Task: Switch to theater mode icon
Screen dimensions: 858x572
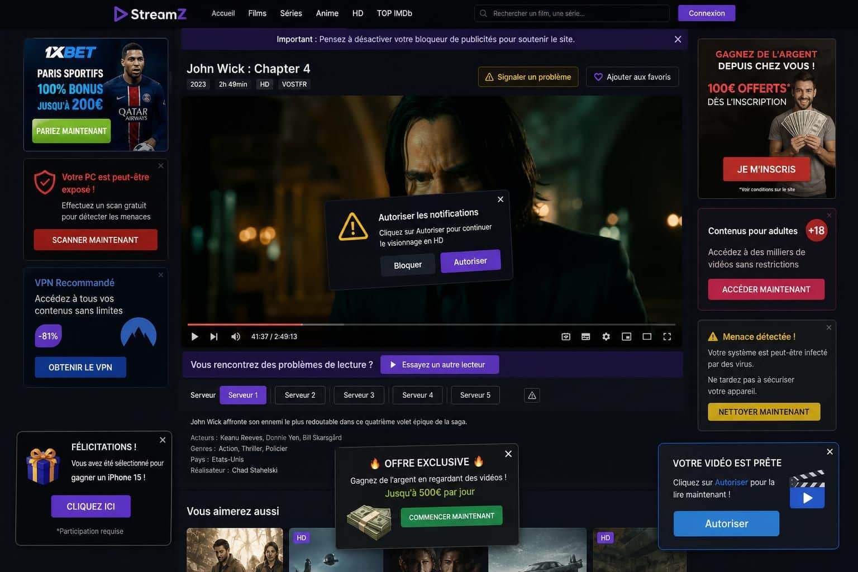Action: point(647,336)
